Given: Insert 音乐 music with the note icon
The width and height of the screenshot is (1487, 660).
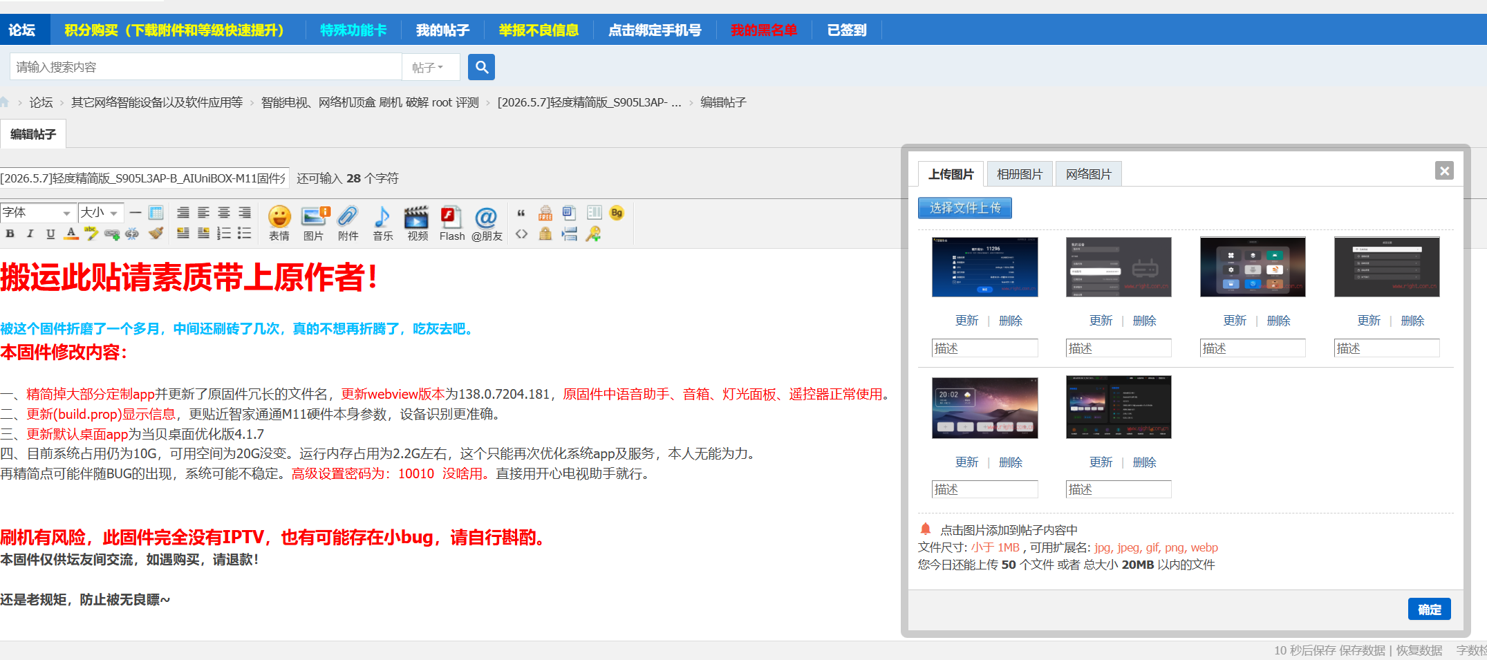Looking at the screenshot, I should 382,223.
